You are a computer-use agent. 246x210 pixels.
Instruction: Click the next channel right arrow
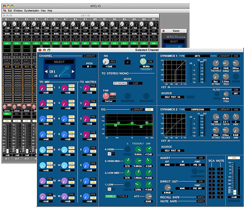[x=73, y=71]
